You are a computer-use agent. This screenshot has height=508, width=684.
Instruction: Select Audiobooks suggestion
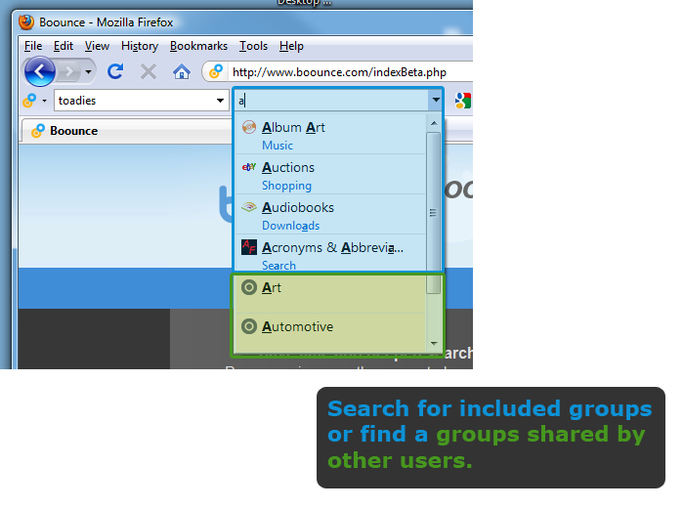point(330,214)
